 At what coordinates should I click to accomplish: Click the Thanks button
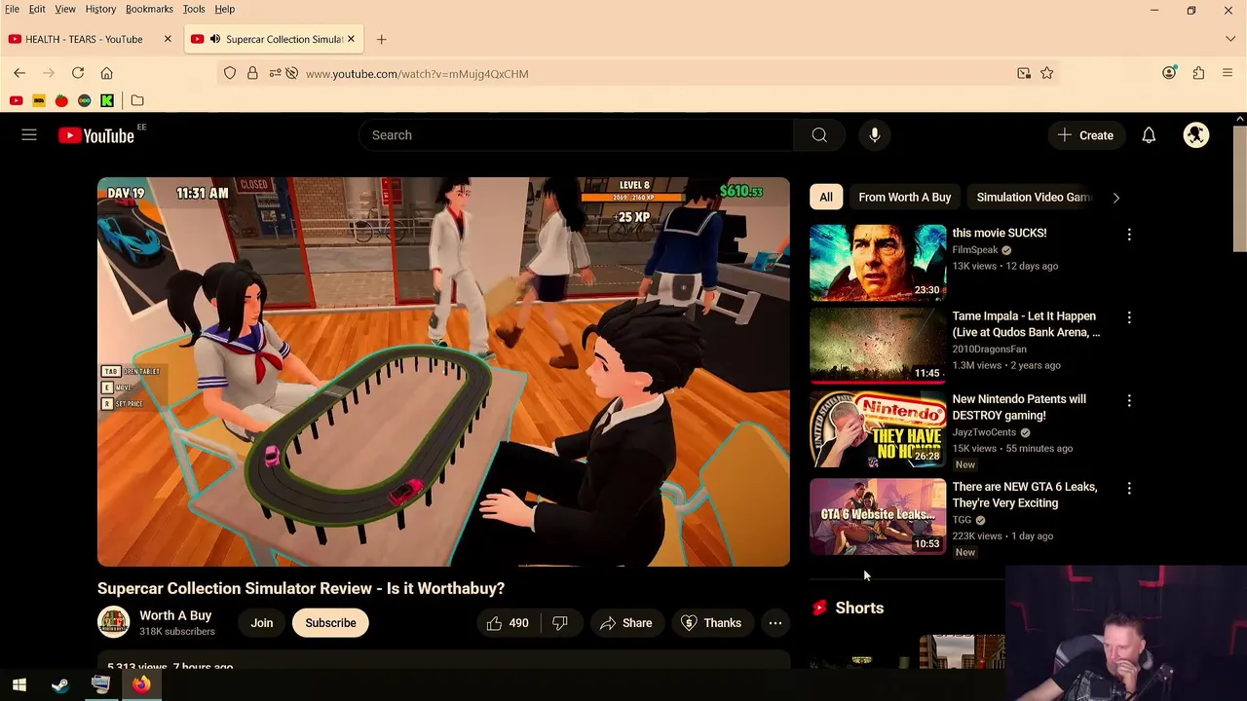tap(711, 623)
